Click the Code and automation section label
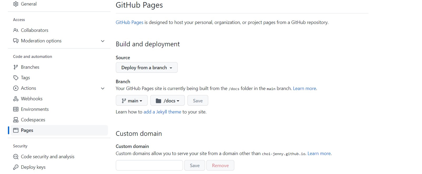422x174 pixels. 33,57
